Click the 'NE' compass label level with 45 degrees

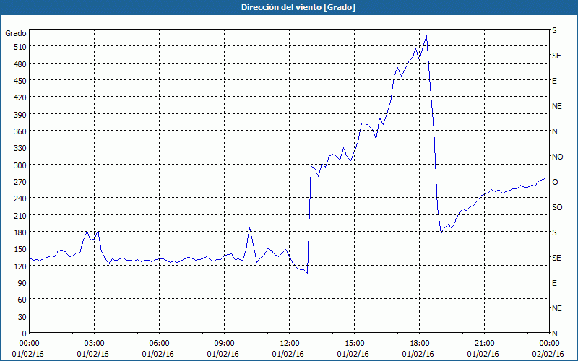click(x=556, y=308)
